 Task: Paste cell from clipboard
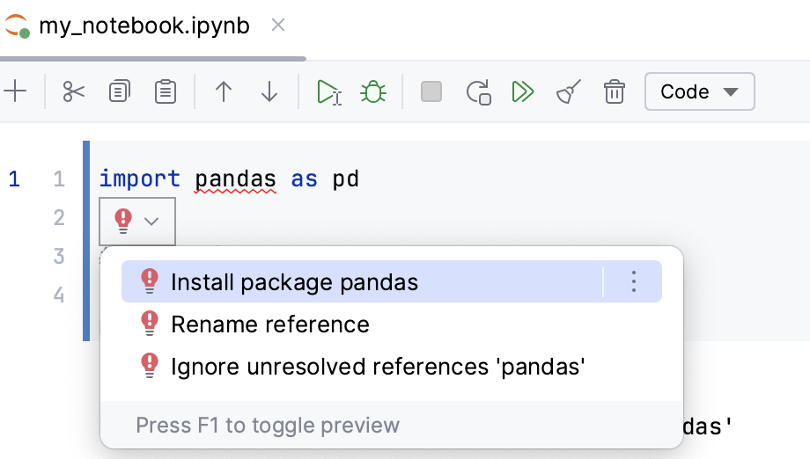pyautogui.click(x=166, y=91)
